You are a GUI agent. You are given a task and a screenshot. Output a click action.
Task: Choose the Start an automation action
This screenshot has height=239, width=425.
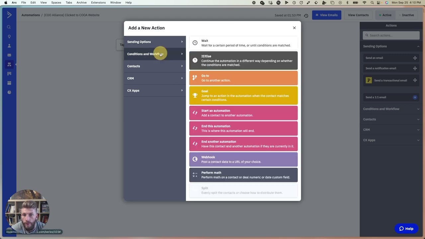243,113
